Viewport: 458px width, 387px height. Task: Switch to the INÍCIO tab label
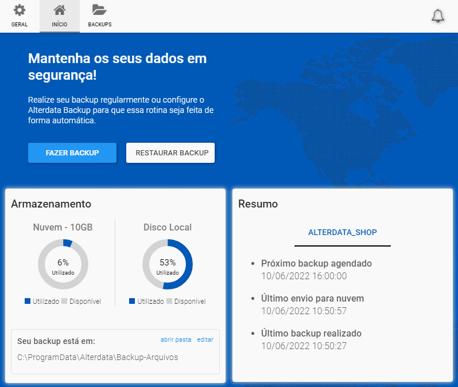click(x=60, y=25)
